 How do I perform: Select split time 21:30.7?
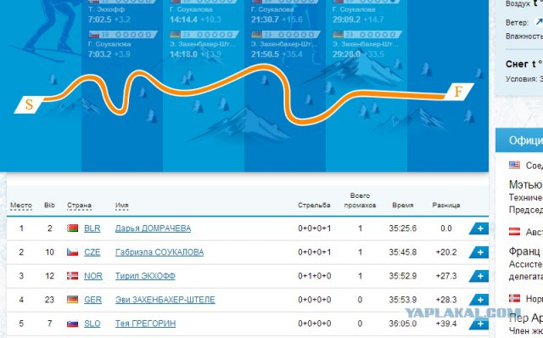click(x=265, y=20)
